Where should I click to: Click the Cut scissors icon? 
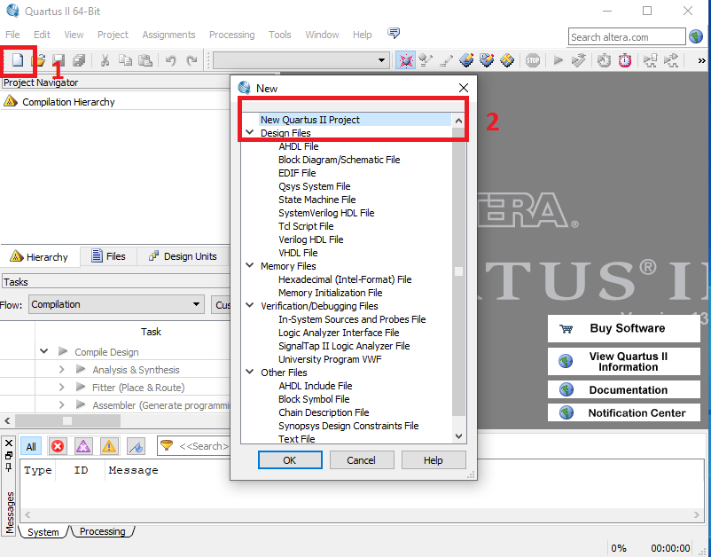[105, 60]
